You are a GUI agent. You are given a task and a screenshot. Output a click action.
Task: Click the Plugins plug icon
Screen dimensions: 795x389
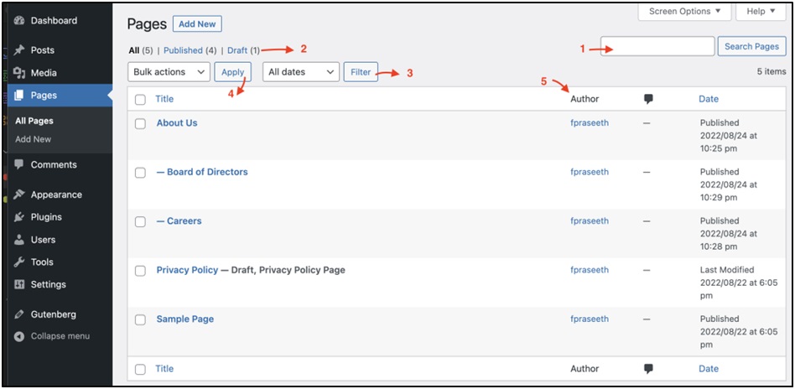tap(19, 217)
